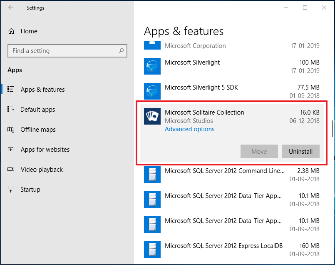
Task: Minimize the Settings window
Action: coord(286,7)
